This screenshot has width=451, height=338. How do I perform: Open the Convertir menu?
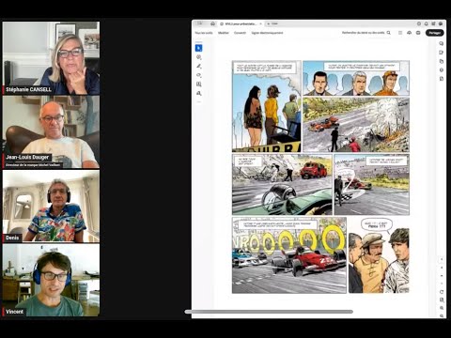pyautogui.click(x=240, y=33)
